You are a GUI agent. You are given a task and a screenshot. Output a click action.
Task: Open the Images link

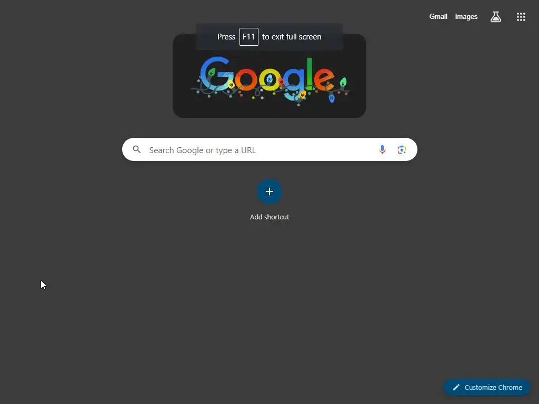(x=466, y=16)
